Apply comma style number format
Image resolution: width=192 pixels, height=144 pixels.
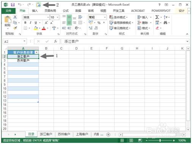click(104, 23)
